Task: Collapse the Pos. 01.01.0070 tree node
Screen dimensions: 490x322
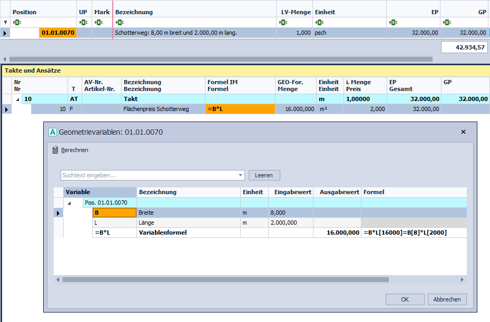Action: pyautogui.click(x=69, y=203)
